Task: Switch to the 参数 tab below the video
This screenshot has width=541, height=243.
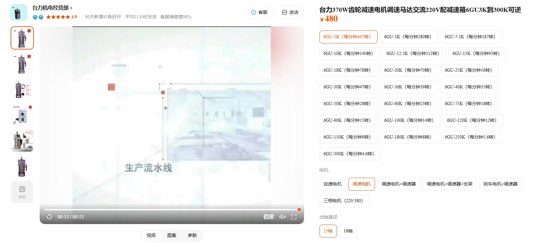Action: coord(192,235)
